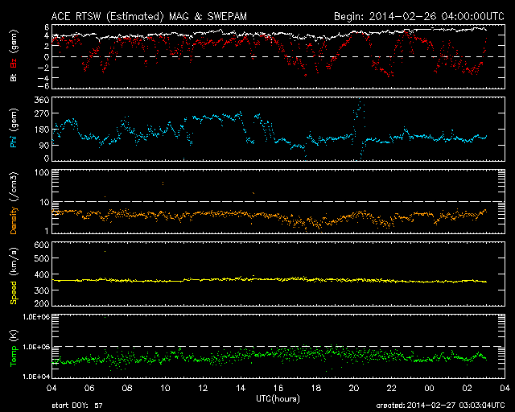Click the 12 hour tick label
The height and width of the screenshot is (412, 515).
(x=204, y=388)
